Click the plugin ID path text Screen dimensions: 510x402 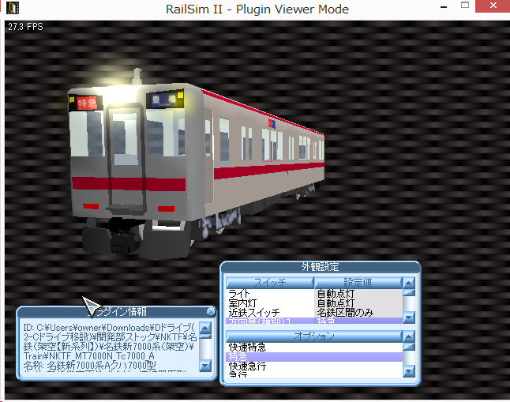point(109,341)
